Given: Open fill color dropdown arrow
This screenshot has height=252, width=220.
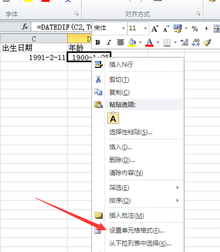Looking at the screenshot, I should tap(141, 42).
